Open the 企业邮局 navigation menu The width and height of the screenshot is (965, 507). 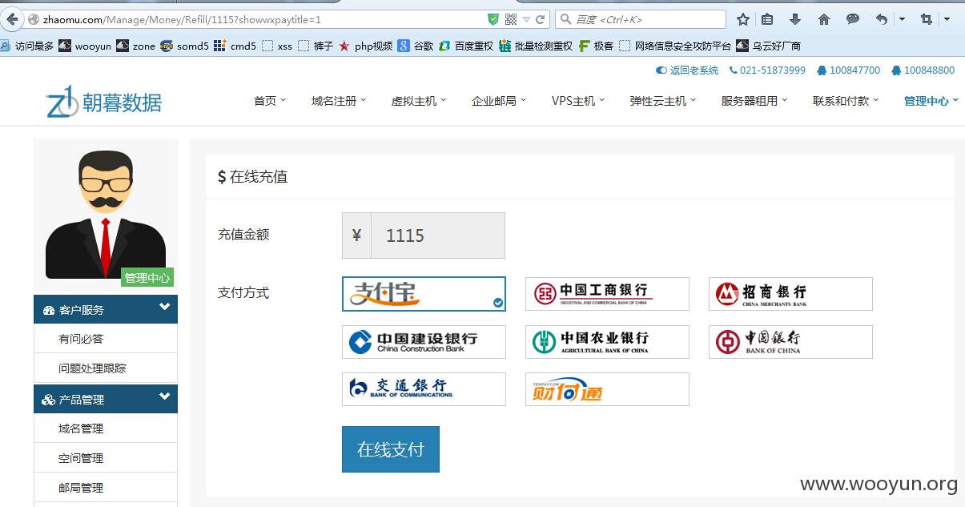(498, 101)
